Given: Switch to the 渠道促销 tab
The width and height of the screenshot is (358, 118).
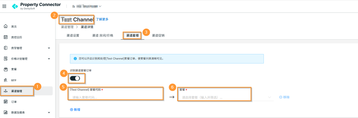Looking at the screenshot, I should pos(158,35).
